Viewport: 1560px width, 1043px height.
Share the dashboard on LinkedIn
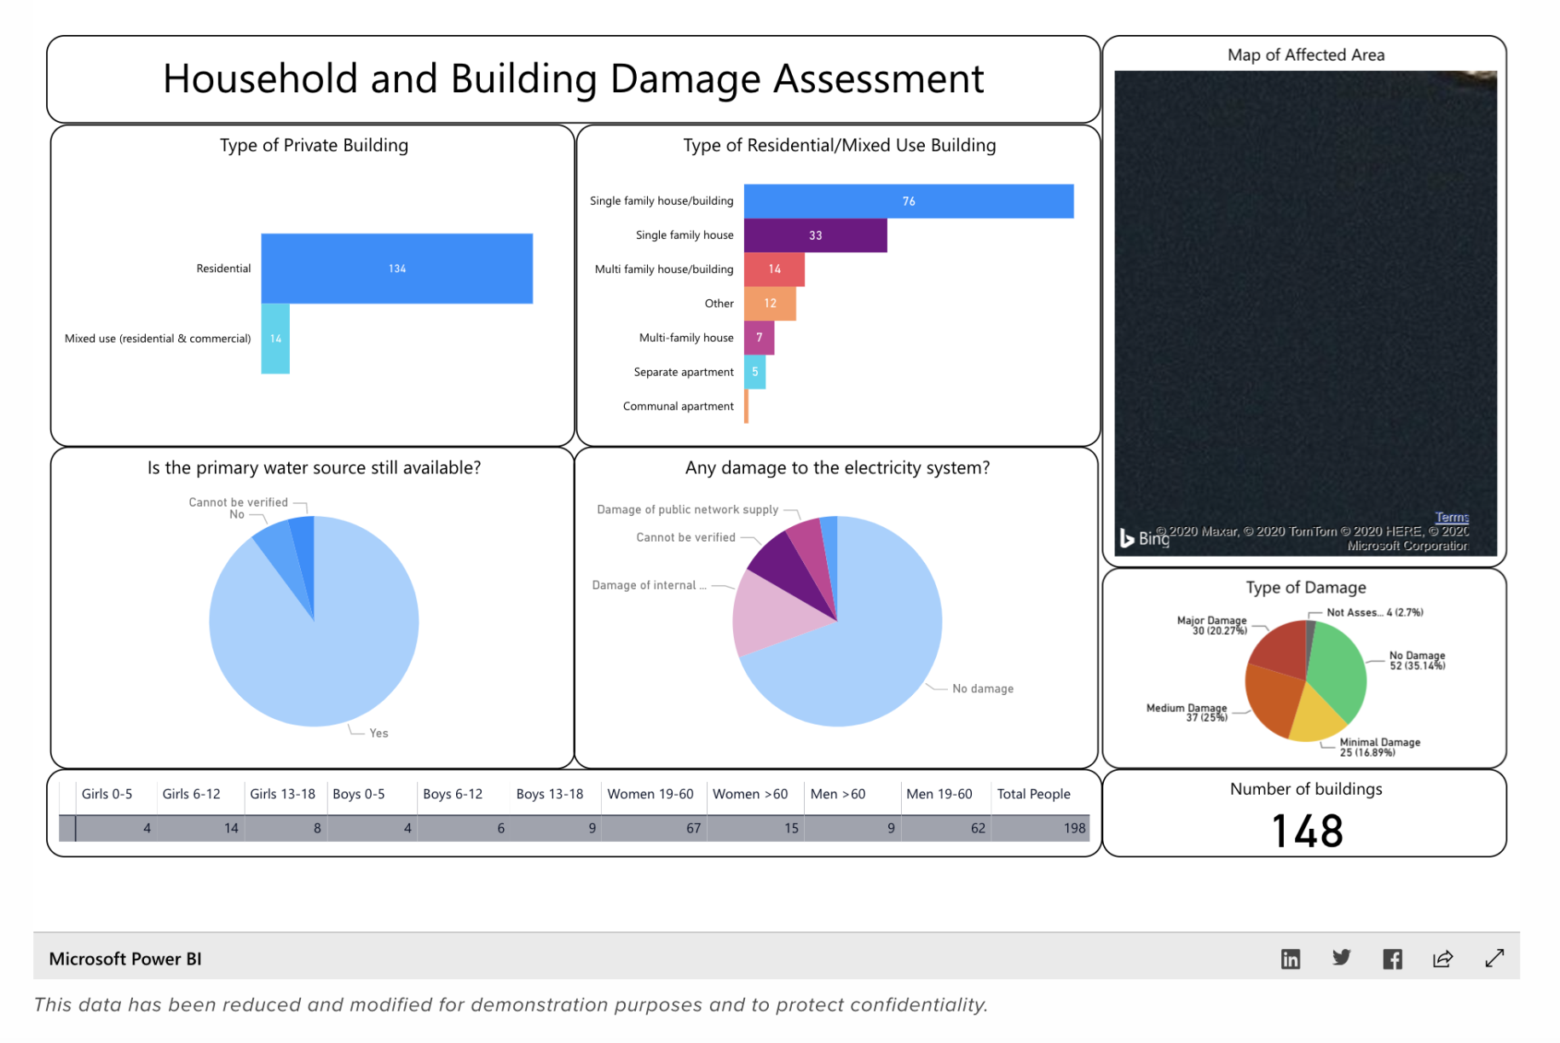1290,958
